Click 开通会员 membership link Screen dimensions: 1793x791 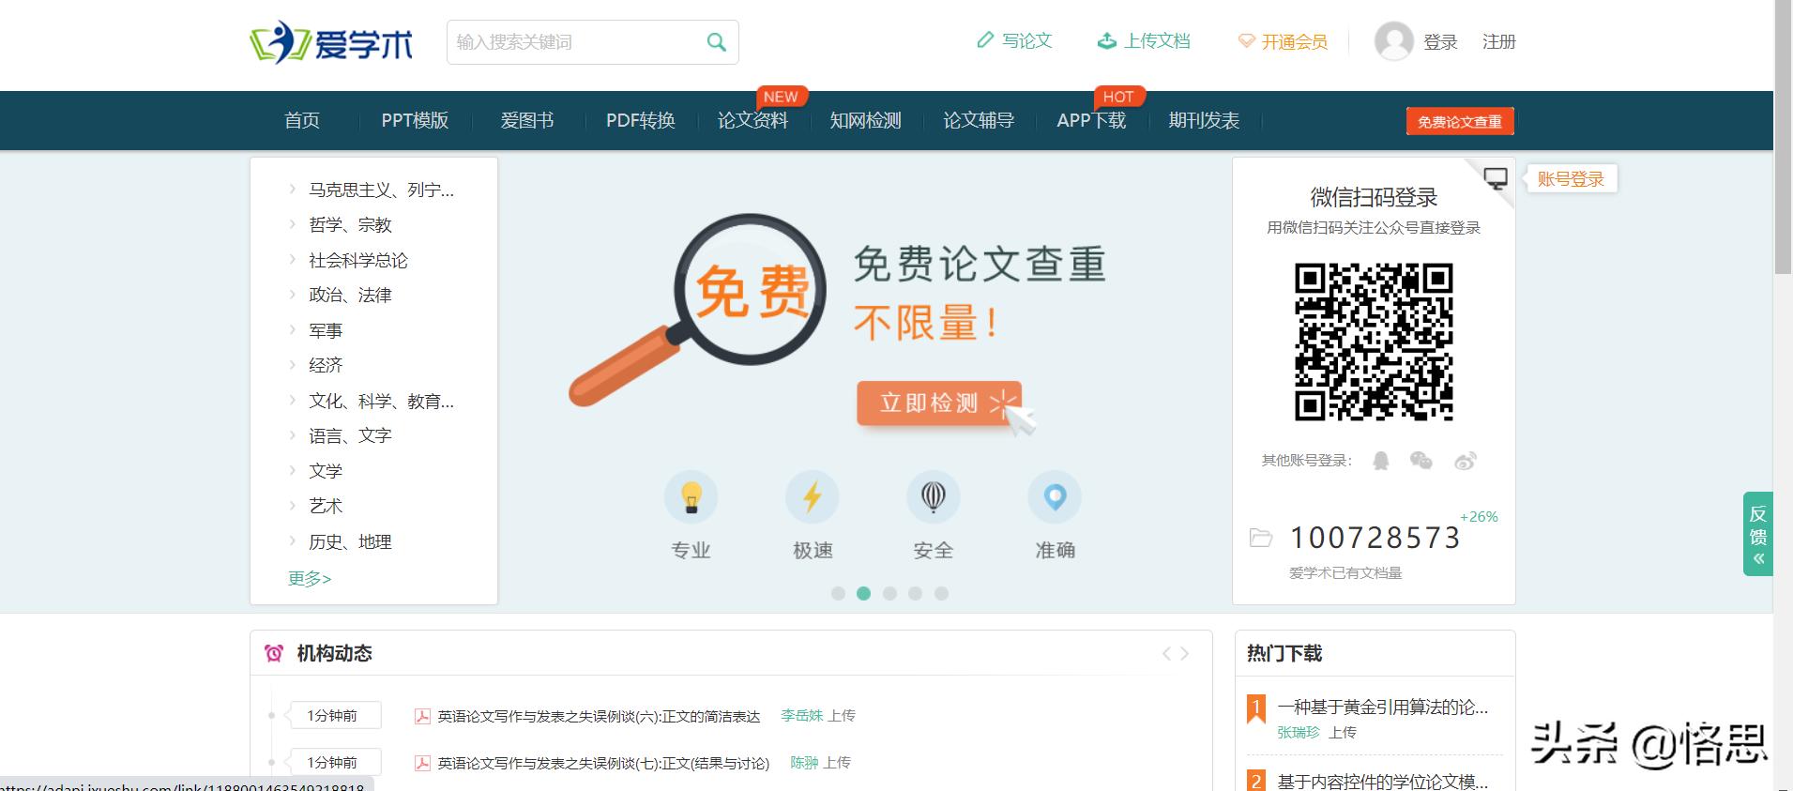coord(1283,41)
